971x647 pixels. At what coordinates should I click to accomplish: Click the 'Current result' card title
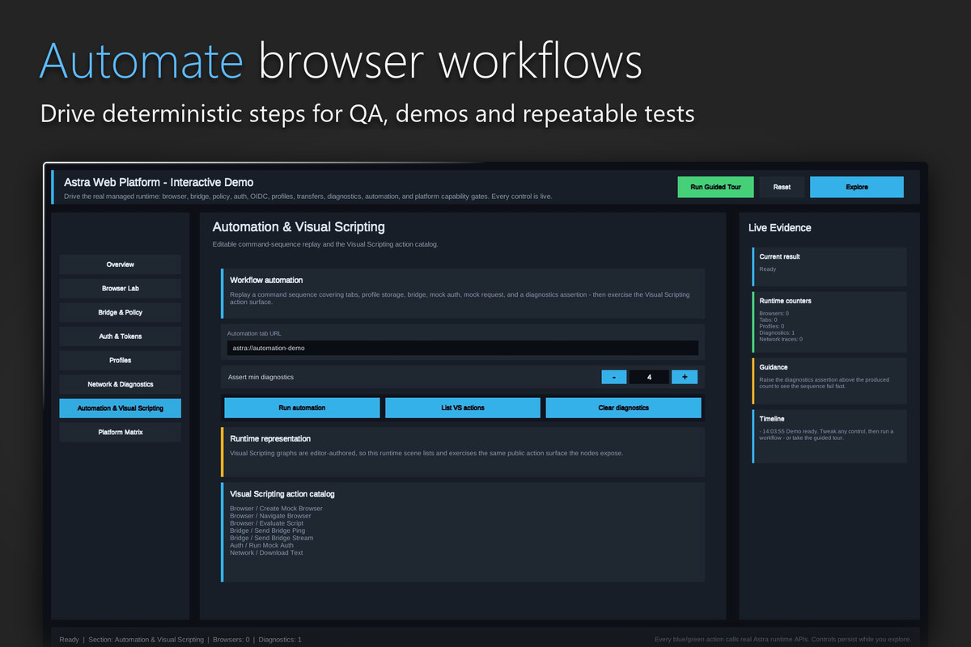tap(780, 256)
